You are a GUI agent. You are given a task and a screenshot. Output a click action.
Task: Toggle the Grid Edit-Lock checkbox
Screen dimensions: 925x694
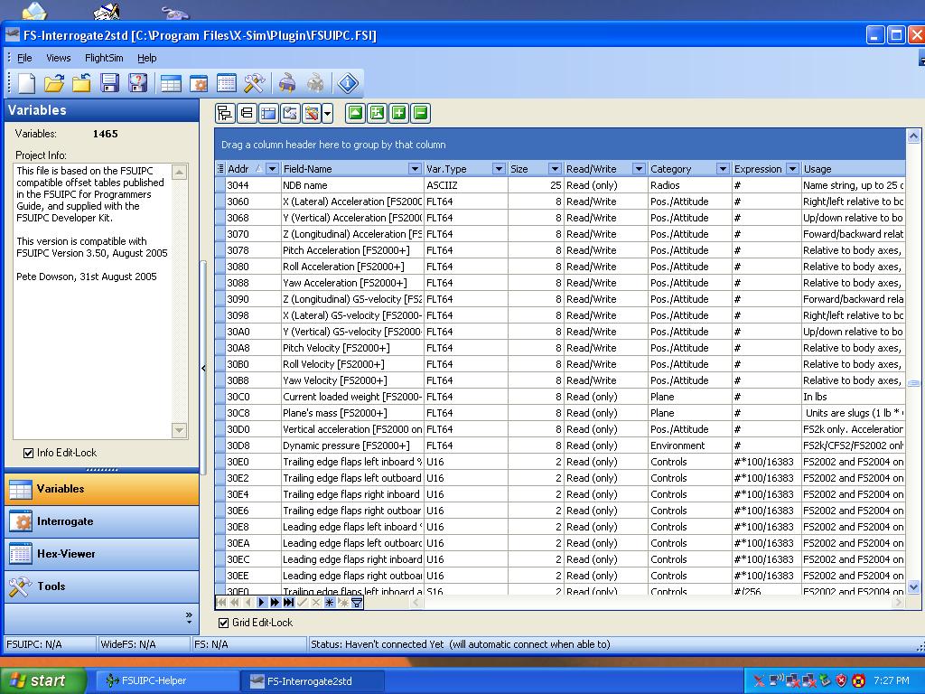tap(224, 623)
